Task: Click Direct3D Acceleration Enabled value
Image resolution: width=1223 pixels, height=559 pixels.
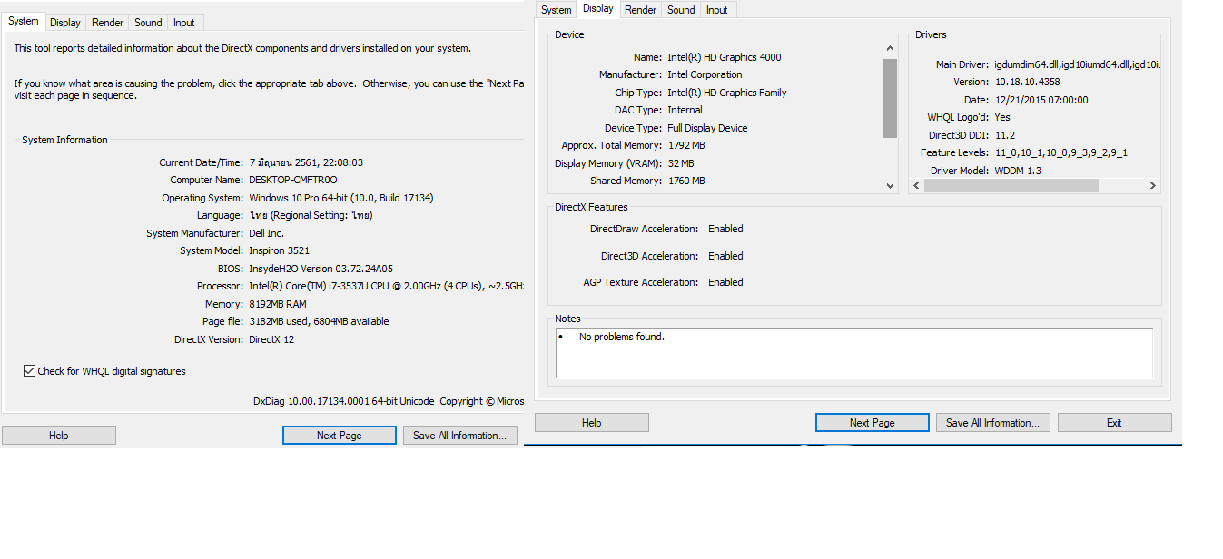Action: (725, 256)
